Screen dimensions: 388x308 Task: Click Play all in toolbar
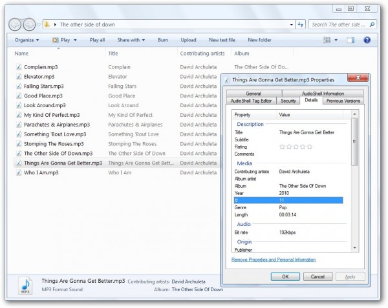97,40
